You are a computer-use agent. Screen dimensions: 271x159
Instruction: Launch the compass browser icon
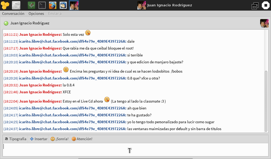click(32, 5)
